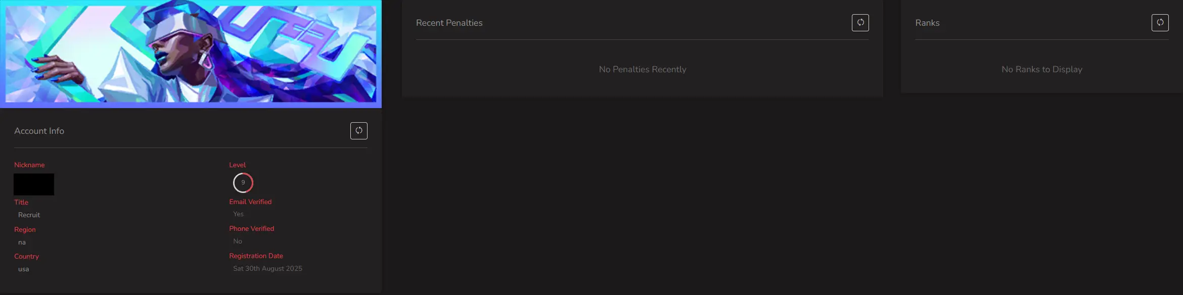Click the registration date Sat 30th August 2025

(x=267, y=268)
